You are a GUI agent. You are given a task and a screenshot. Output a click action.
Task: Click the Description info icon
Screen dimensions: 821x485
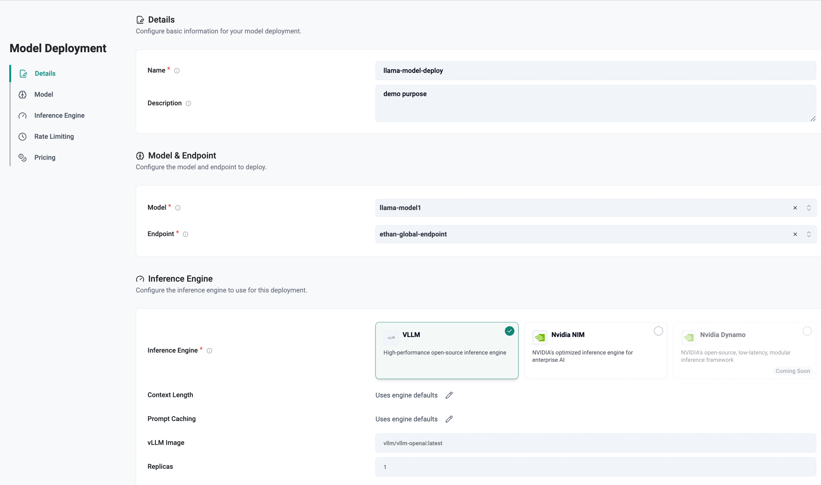coord(188,103)
